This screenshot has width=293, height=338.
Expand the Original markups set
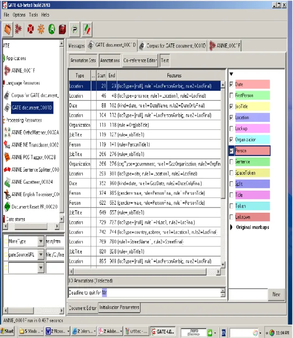coord(231,227)
